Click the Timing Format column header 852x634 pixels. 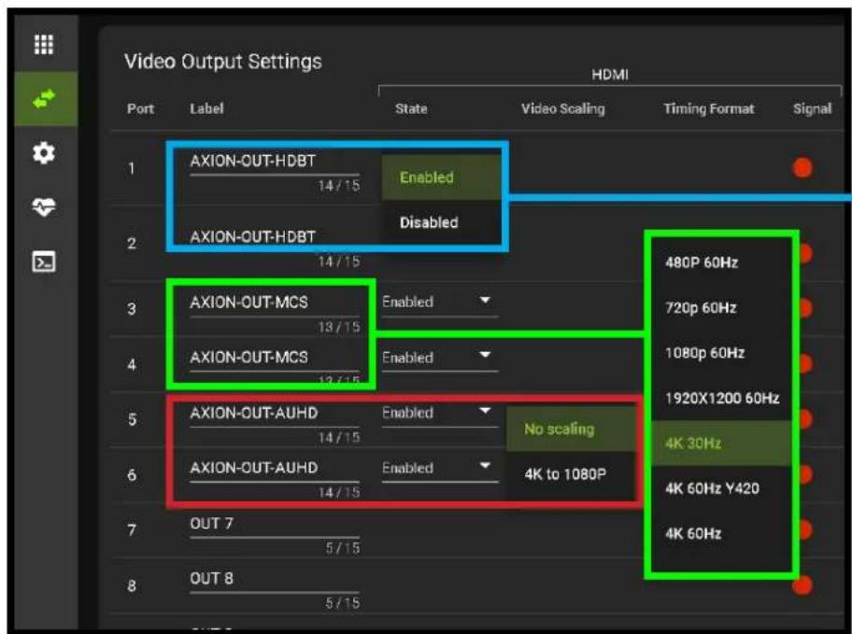click(708, 108)
